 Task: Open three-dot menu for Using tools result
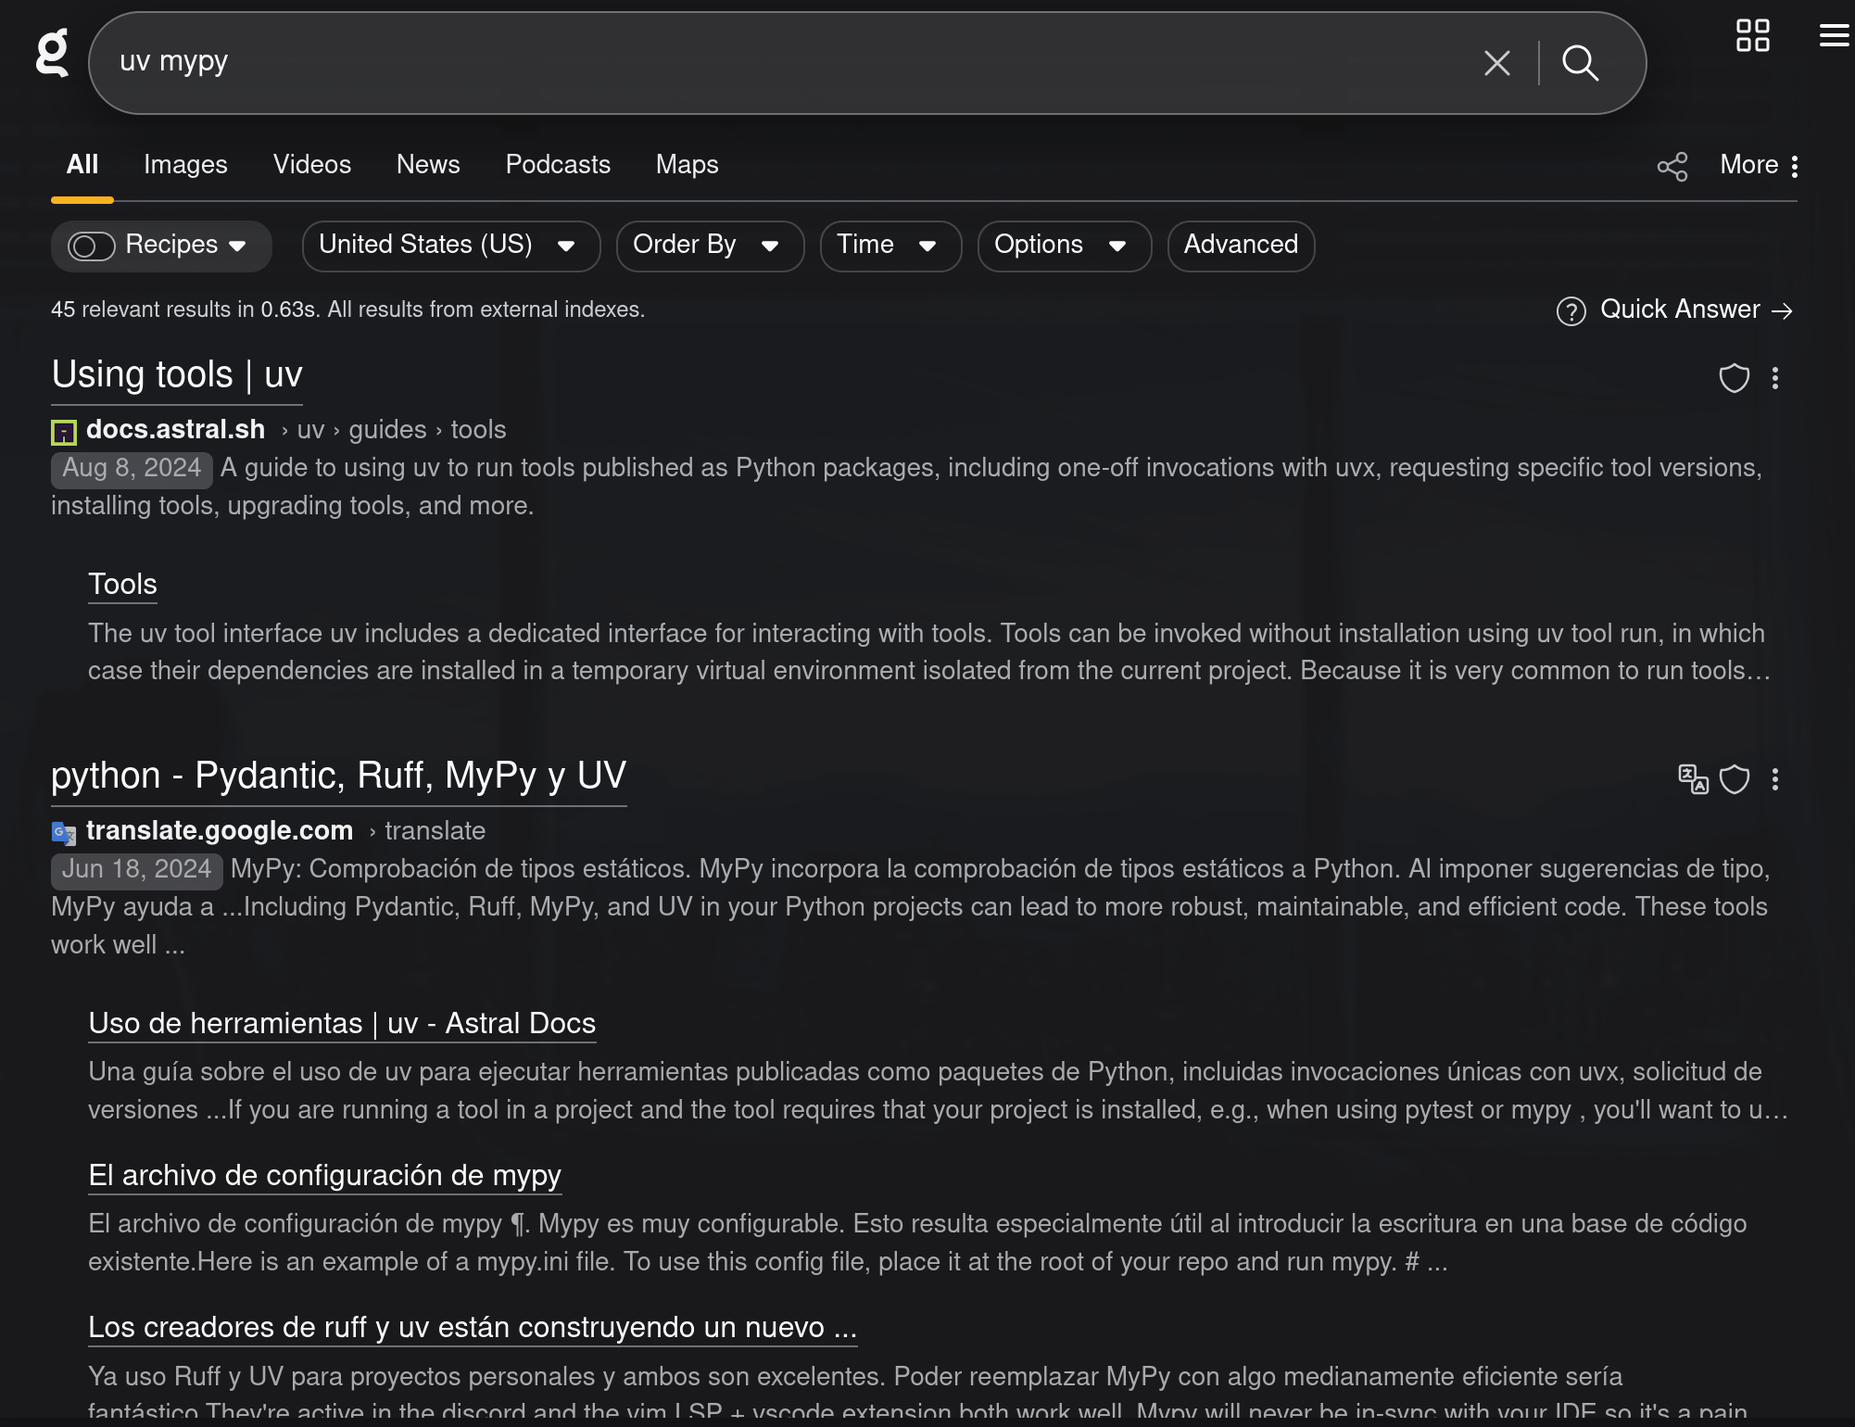pos(1775,378)
